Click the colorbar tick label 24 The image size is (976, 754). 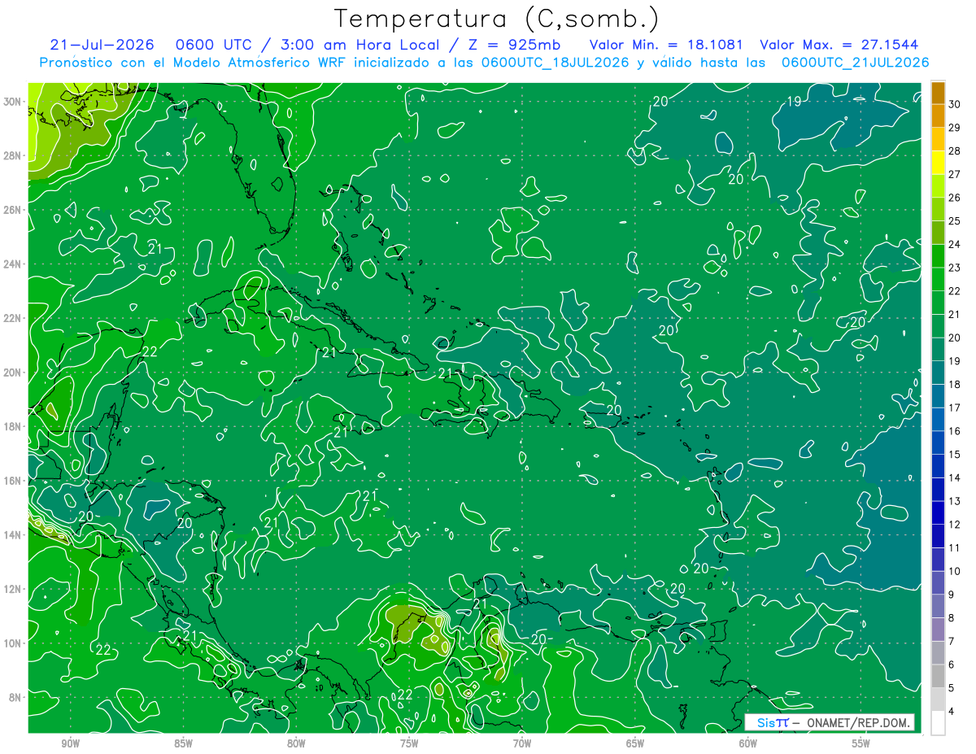click(x=955, y=244)
